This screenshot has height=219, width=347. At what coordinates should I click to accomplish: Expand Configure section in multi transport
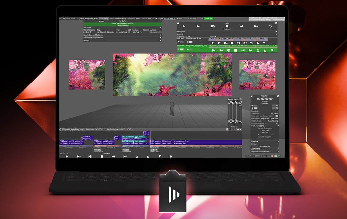pyautogui.click(x=276, y=32)
